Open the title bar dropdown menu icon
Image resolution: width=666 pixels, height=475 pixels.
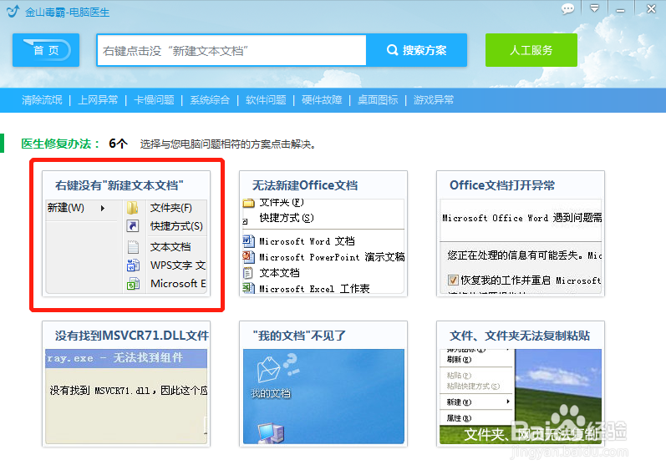click(594, 8)
